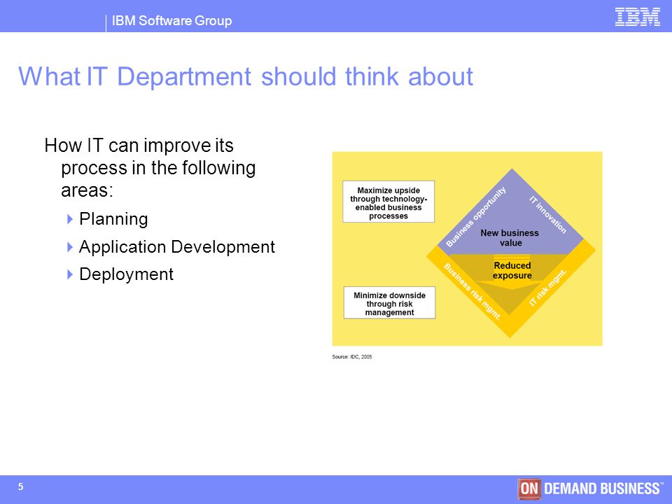Click the bullet arrow beside Application Development
The width and height of the screenshot is (672, 504).
(x=70, y=247)
